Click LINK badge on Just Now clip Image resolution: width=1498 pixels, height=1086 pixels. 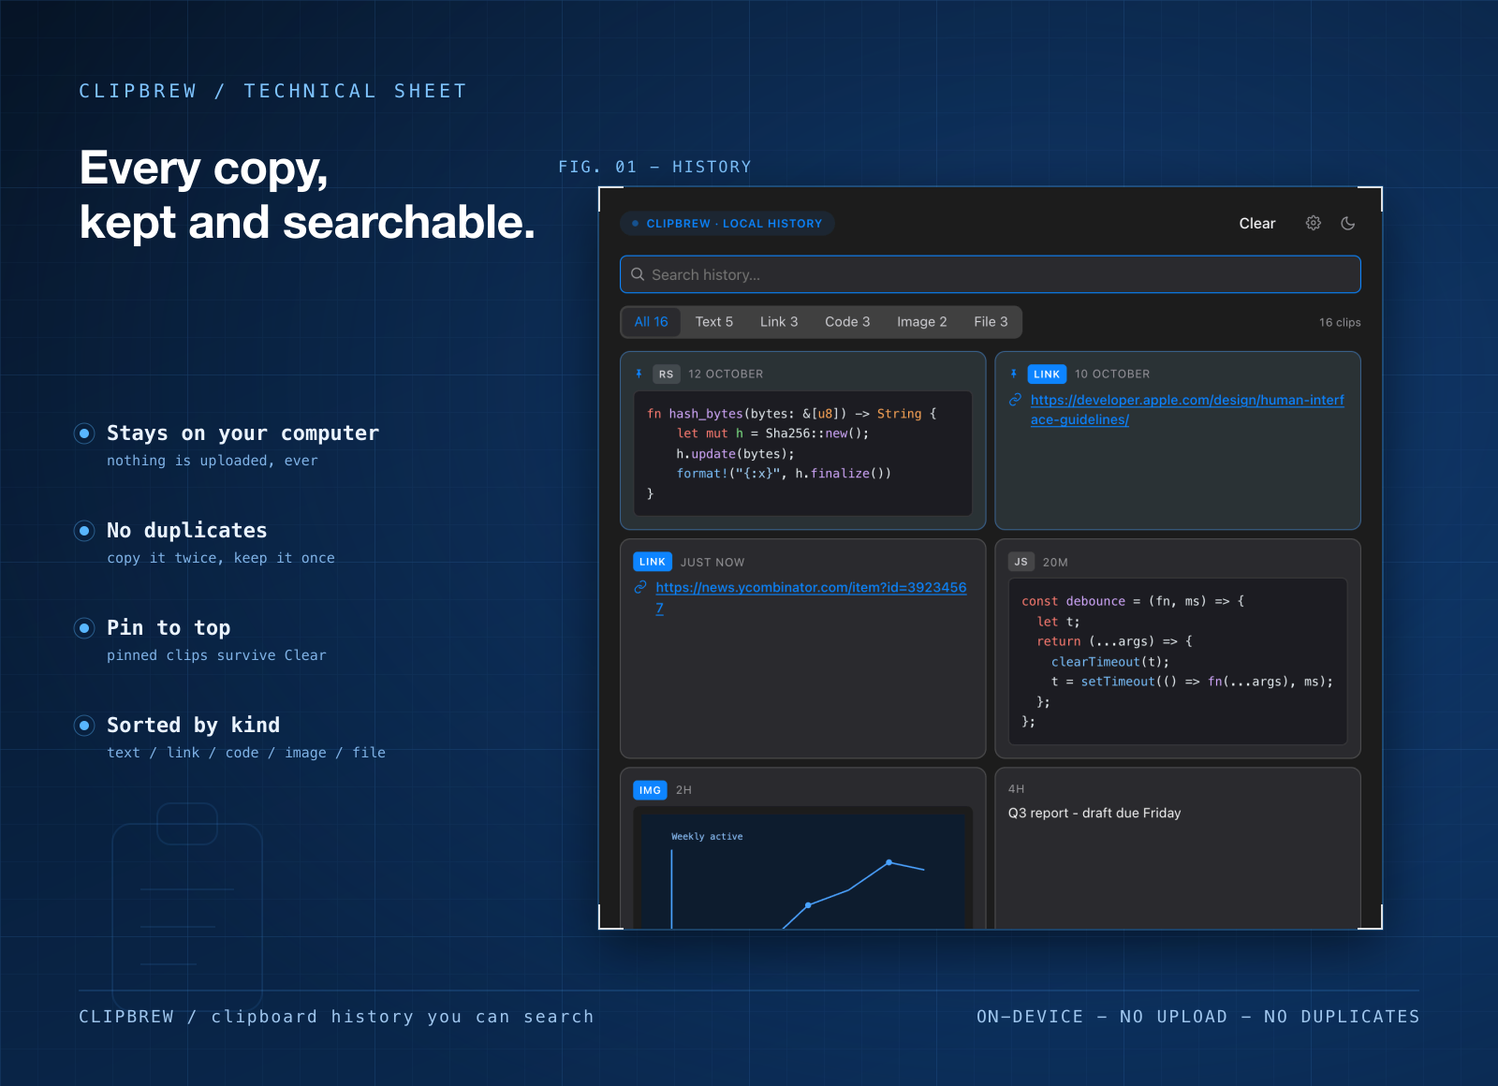tap(653, 562)
